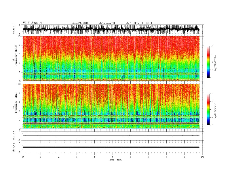Click the "-5" volt tick of ch.4 panel
The height and width of the screenshot is (176, 228).
(20, 152)
